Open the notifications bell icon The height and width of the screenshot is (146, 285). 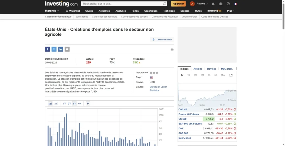(x=213, y=4)
